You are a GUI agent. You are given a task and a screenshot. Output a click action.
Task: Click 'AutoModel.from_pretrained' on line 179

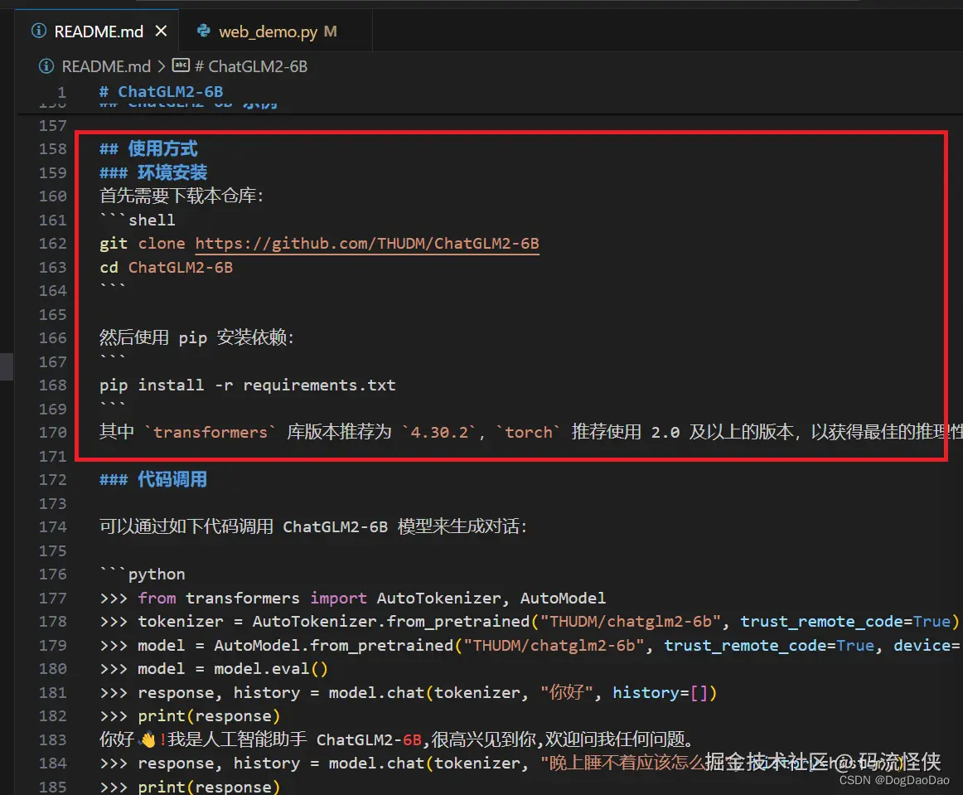click(x=333, y=646)
